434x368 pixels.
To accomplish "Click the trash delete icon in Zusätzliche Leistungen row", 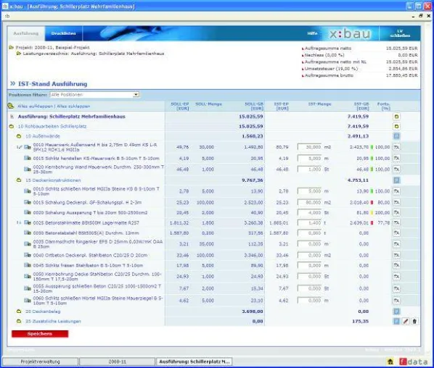I will (x=414, y=321).
